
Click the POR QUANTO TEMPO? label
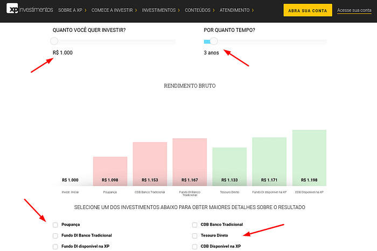click(x=229, y=30)
